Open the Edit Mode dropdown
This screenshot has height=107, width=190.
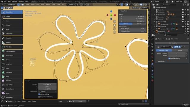11,5
